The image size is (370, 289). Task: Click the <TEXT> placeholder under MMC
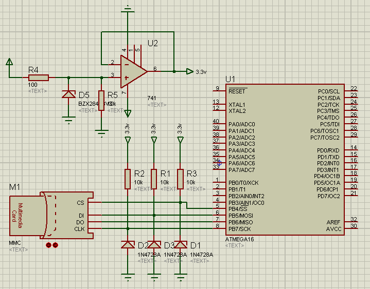pos(19,249)
